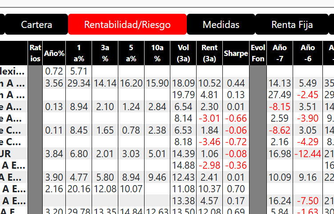Image resolution: width=334 pixels, height=214 pixels.
Task: Click the red -0.66 Sharpe cell
Action: [x=236, y=118]
